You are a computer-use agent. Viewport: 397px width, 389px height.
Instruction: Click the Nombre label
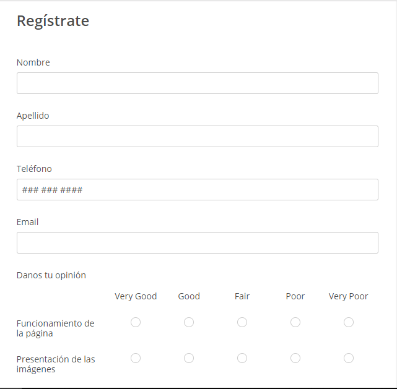click(33, 62)
